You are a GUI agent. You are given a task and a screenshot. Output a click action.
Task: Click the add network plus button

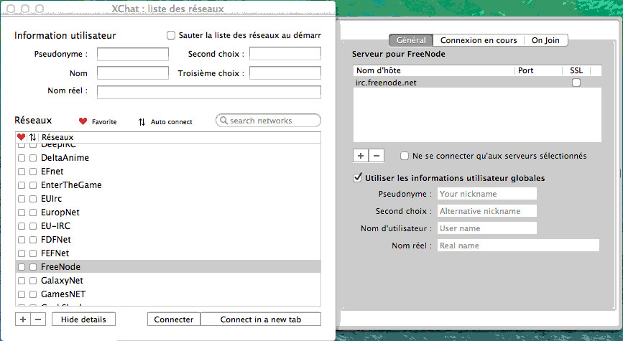(x=22, y=319)
